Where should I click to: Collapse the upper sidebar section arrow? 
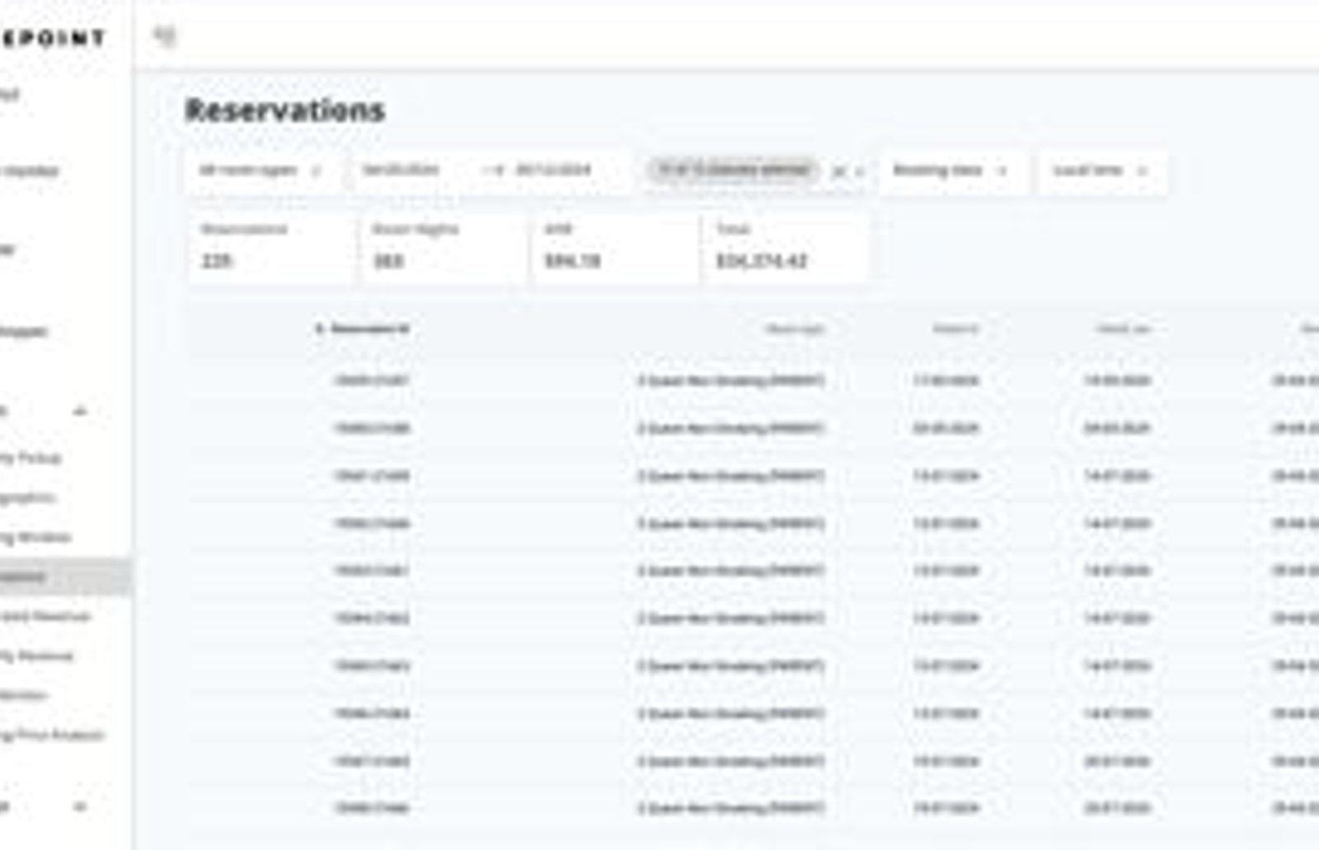pos(81,411)
